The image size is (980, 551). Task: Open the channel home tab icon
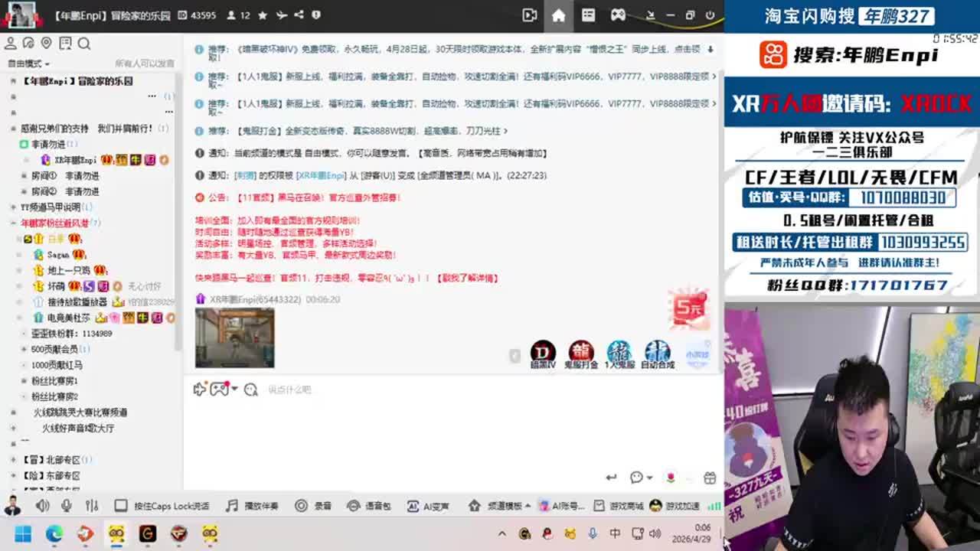(558, 15)
